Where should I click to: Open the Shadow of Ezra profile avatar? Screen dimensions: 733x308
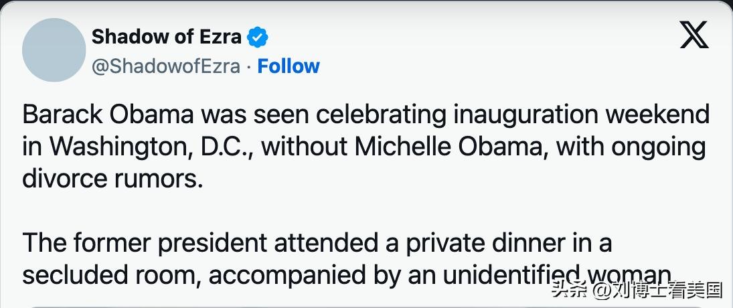click(54, 50)
